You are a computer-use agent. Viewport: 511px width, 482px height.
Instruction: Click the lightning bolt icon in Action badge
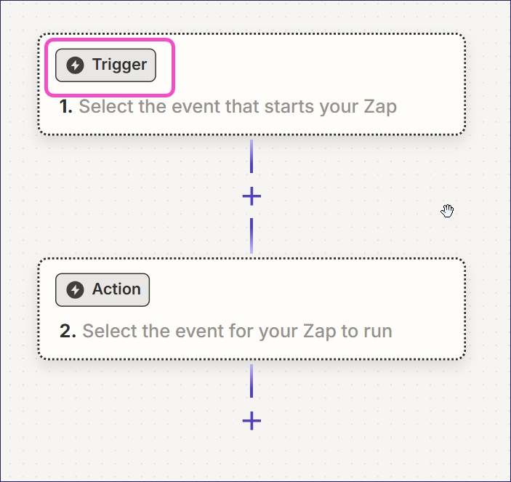coord(75,290)
